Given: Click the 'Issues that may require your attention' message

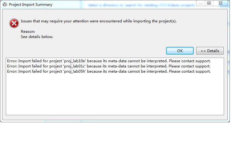Looking at the screenshot, I should pyautogui.click(x=99, y=21).
